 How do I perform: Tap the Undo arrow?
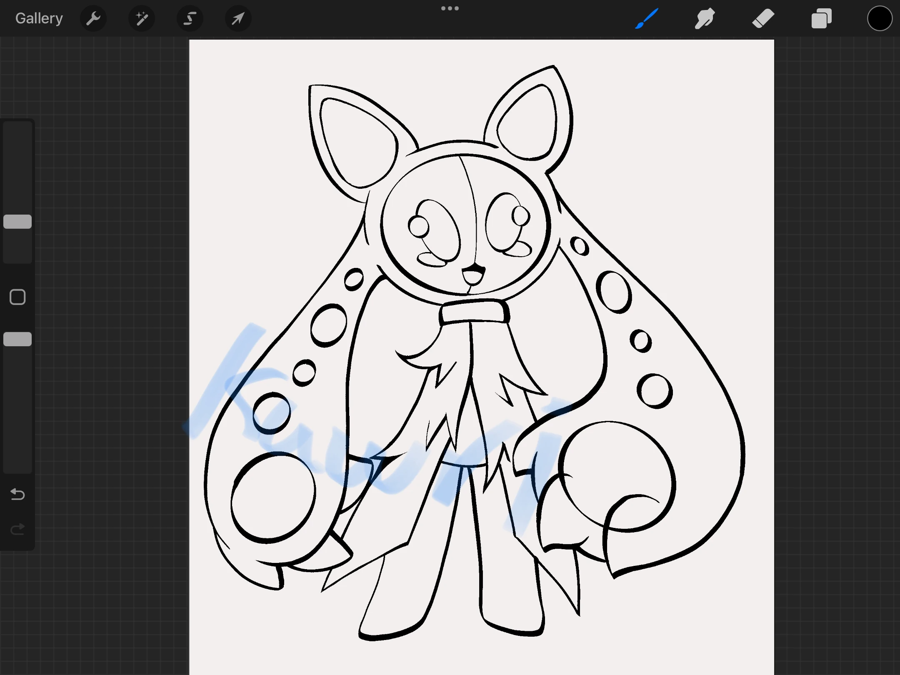pos(17,494)
